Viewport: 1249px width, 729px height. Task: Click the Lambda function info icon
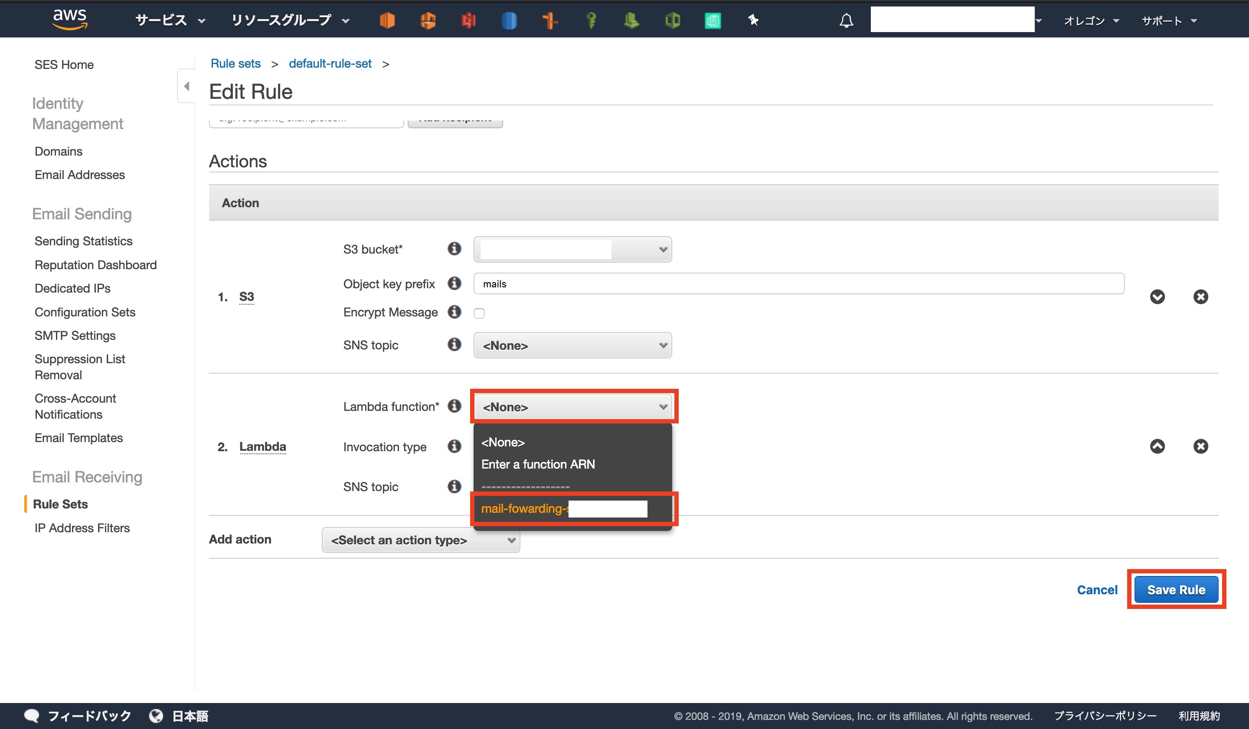454,406
